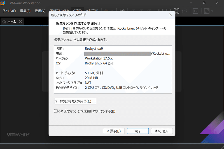Click the 2048 MB memory value
This screenshot has width=224, height=149.
pyautogui.click(x=92, y=78)
